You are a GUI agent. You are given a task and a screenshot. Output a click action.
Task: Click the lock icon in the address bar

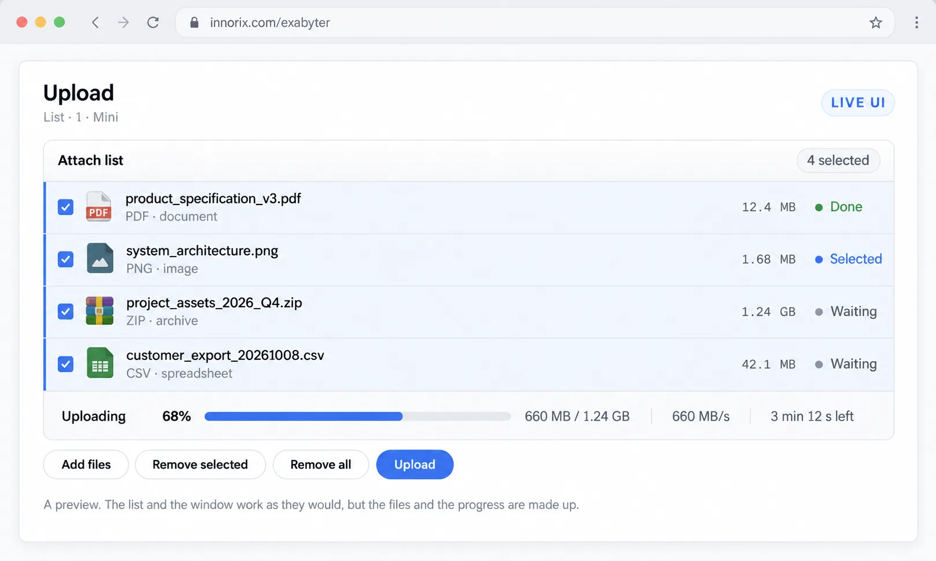click(194, 23)
